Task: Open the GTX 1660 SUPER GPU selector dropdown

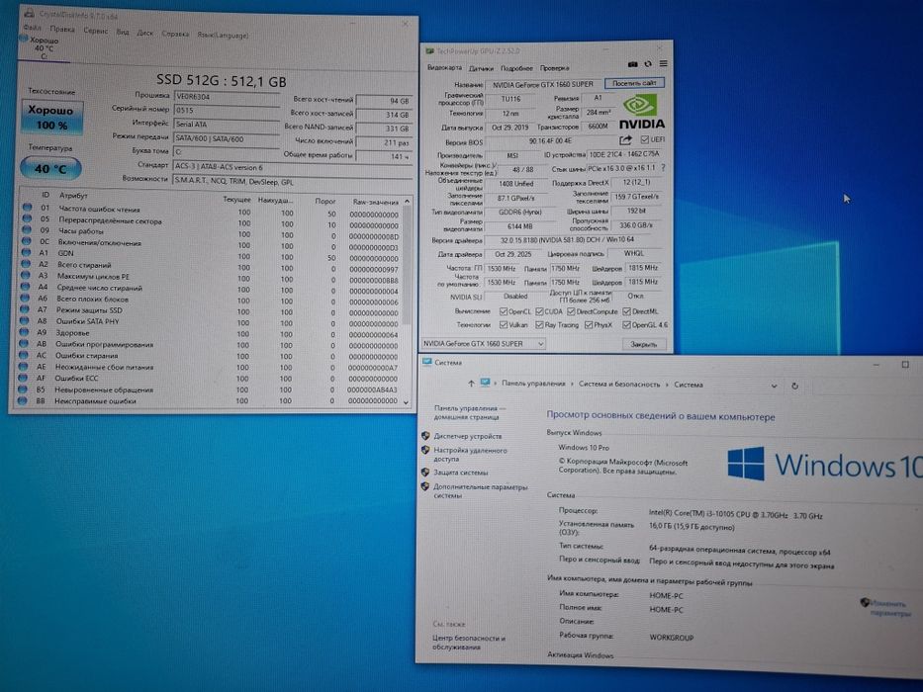Action: coord(483,344)
